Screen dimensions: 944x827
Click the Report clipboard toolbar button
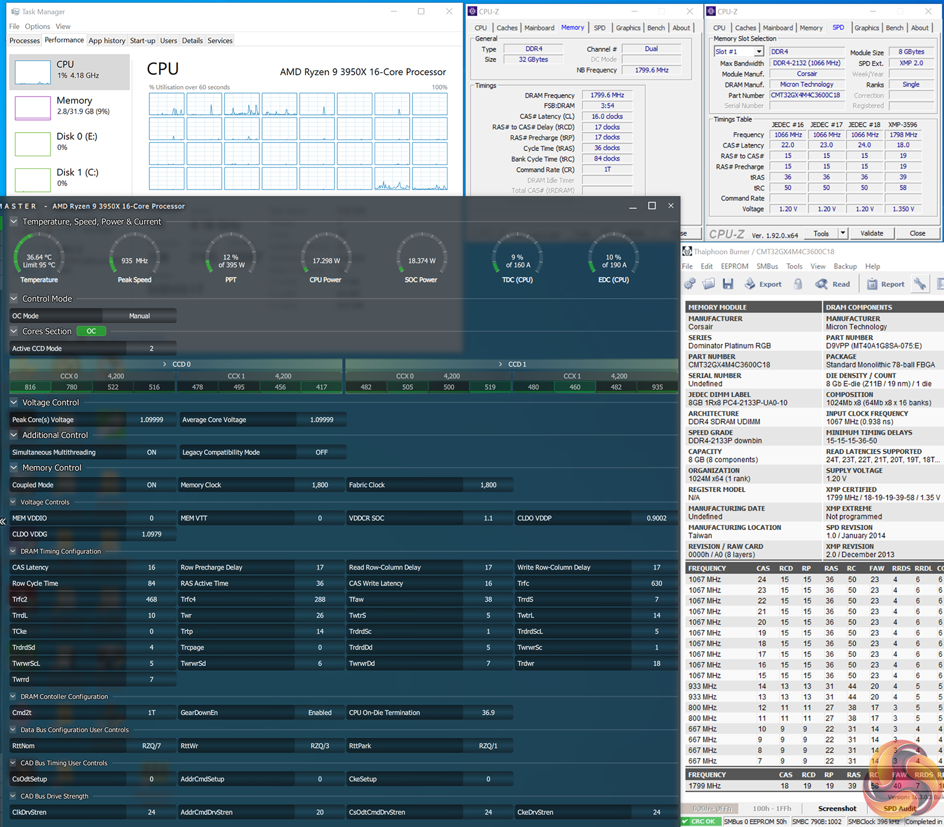pos(885,284)
